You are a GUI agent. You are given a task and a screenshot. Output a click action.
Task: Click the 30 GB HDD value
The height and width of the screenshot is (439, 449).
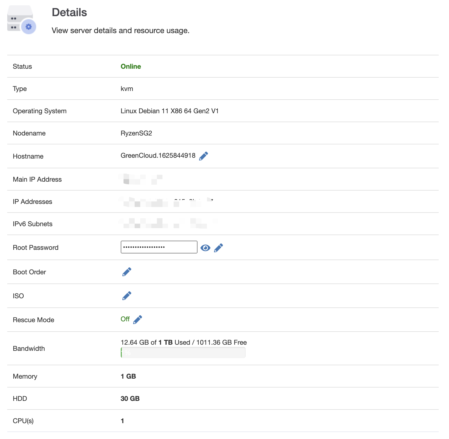(x=130, y=399)
